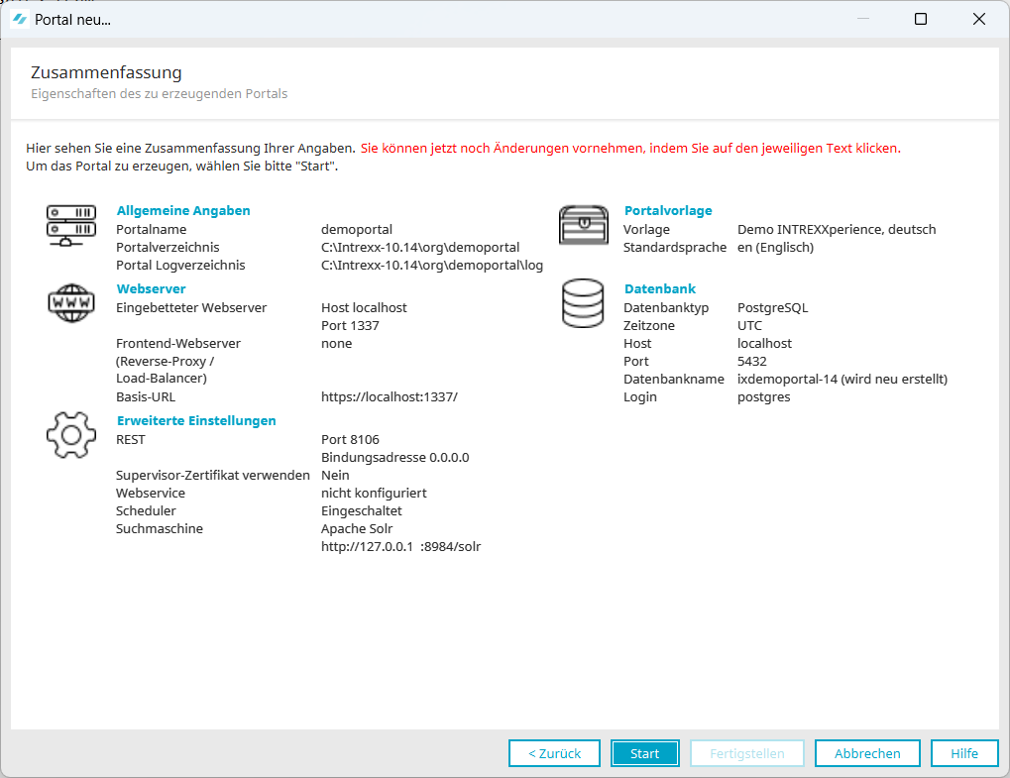Click the WWW globe icon for Webserver
1010x778 pixels.
click(71, 302)
